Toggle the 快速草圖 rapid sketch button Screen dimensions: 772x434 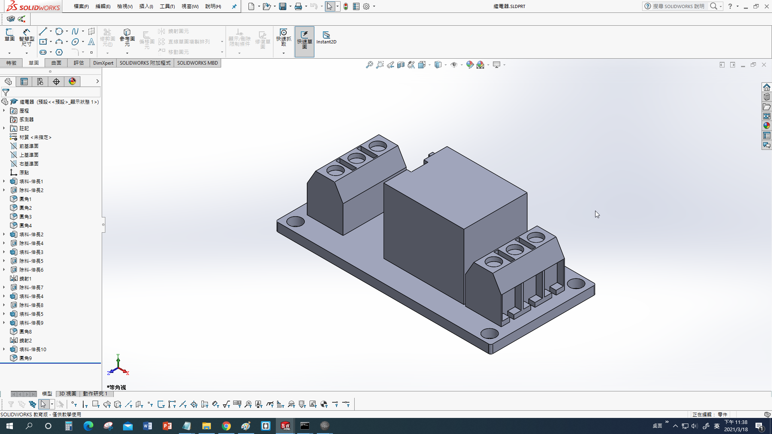click(304, 42)
